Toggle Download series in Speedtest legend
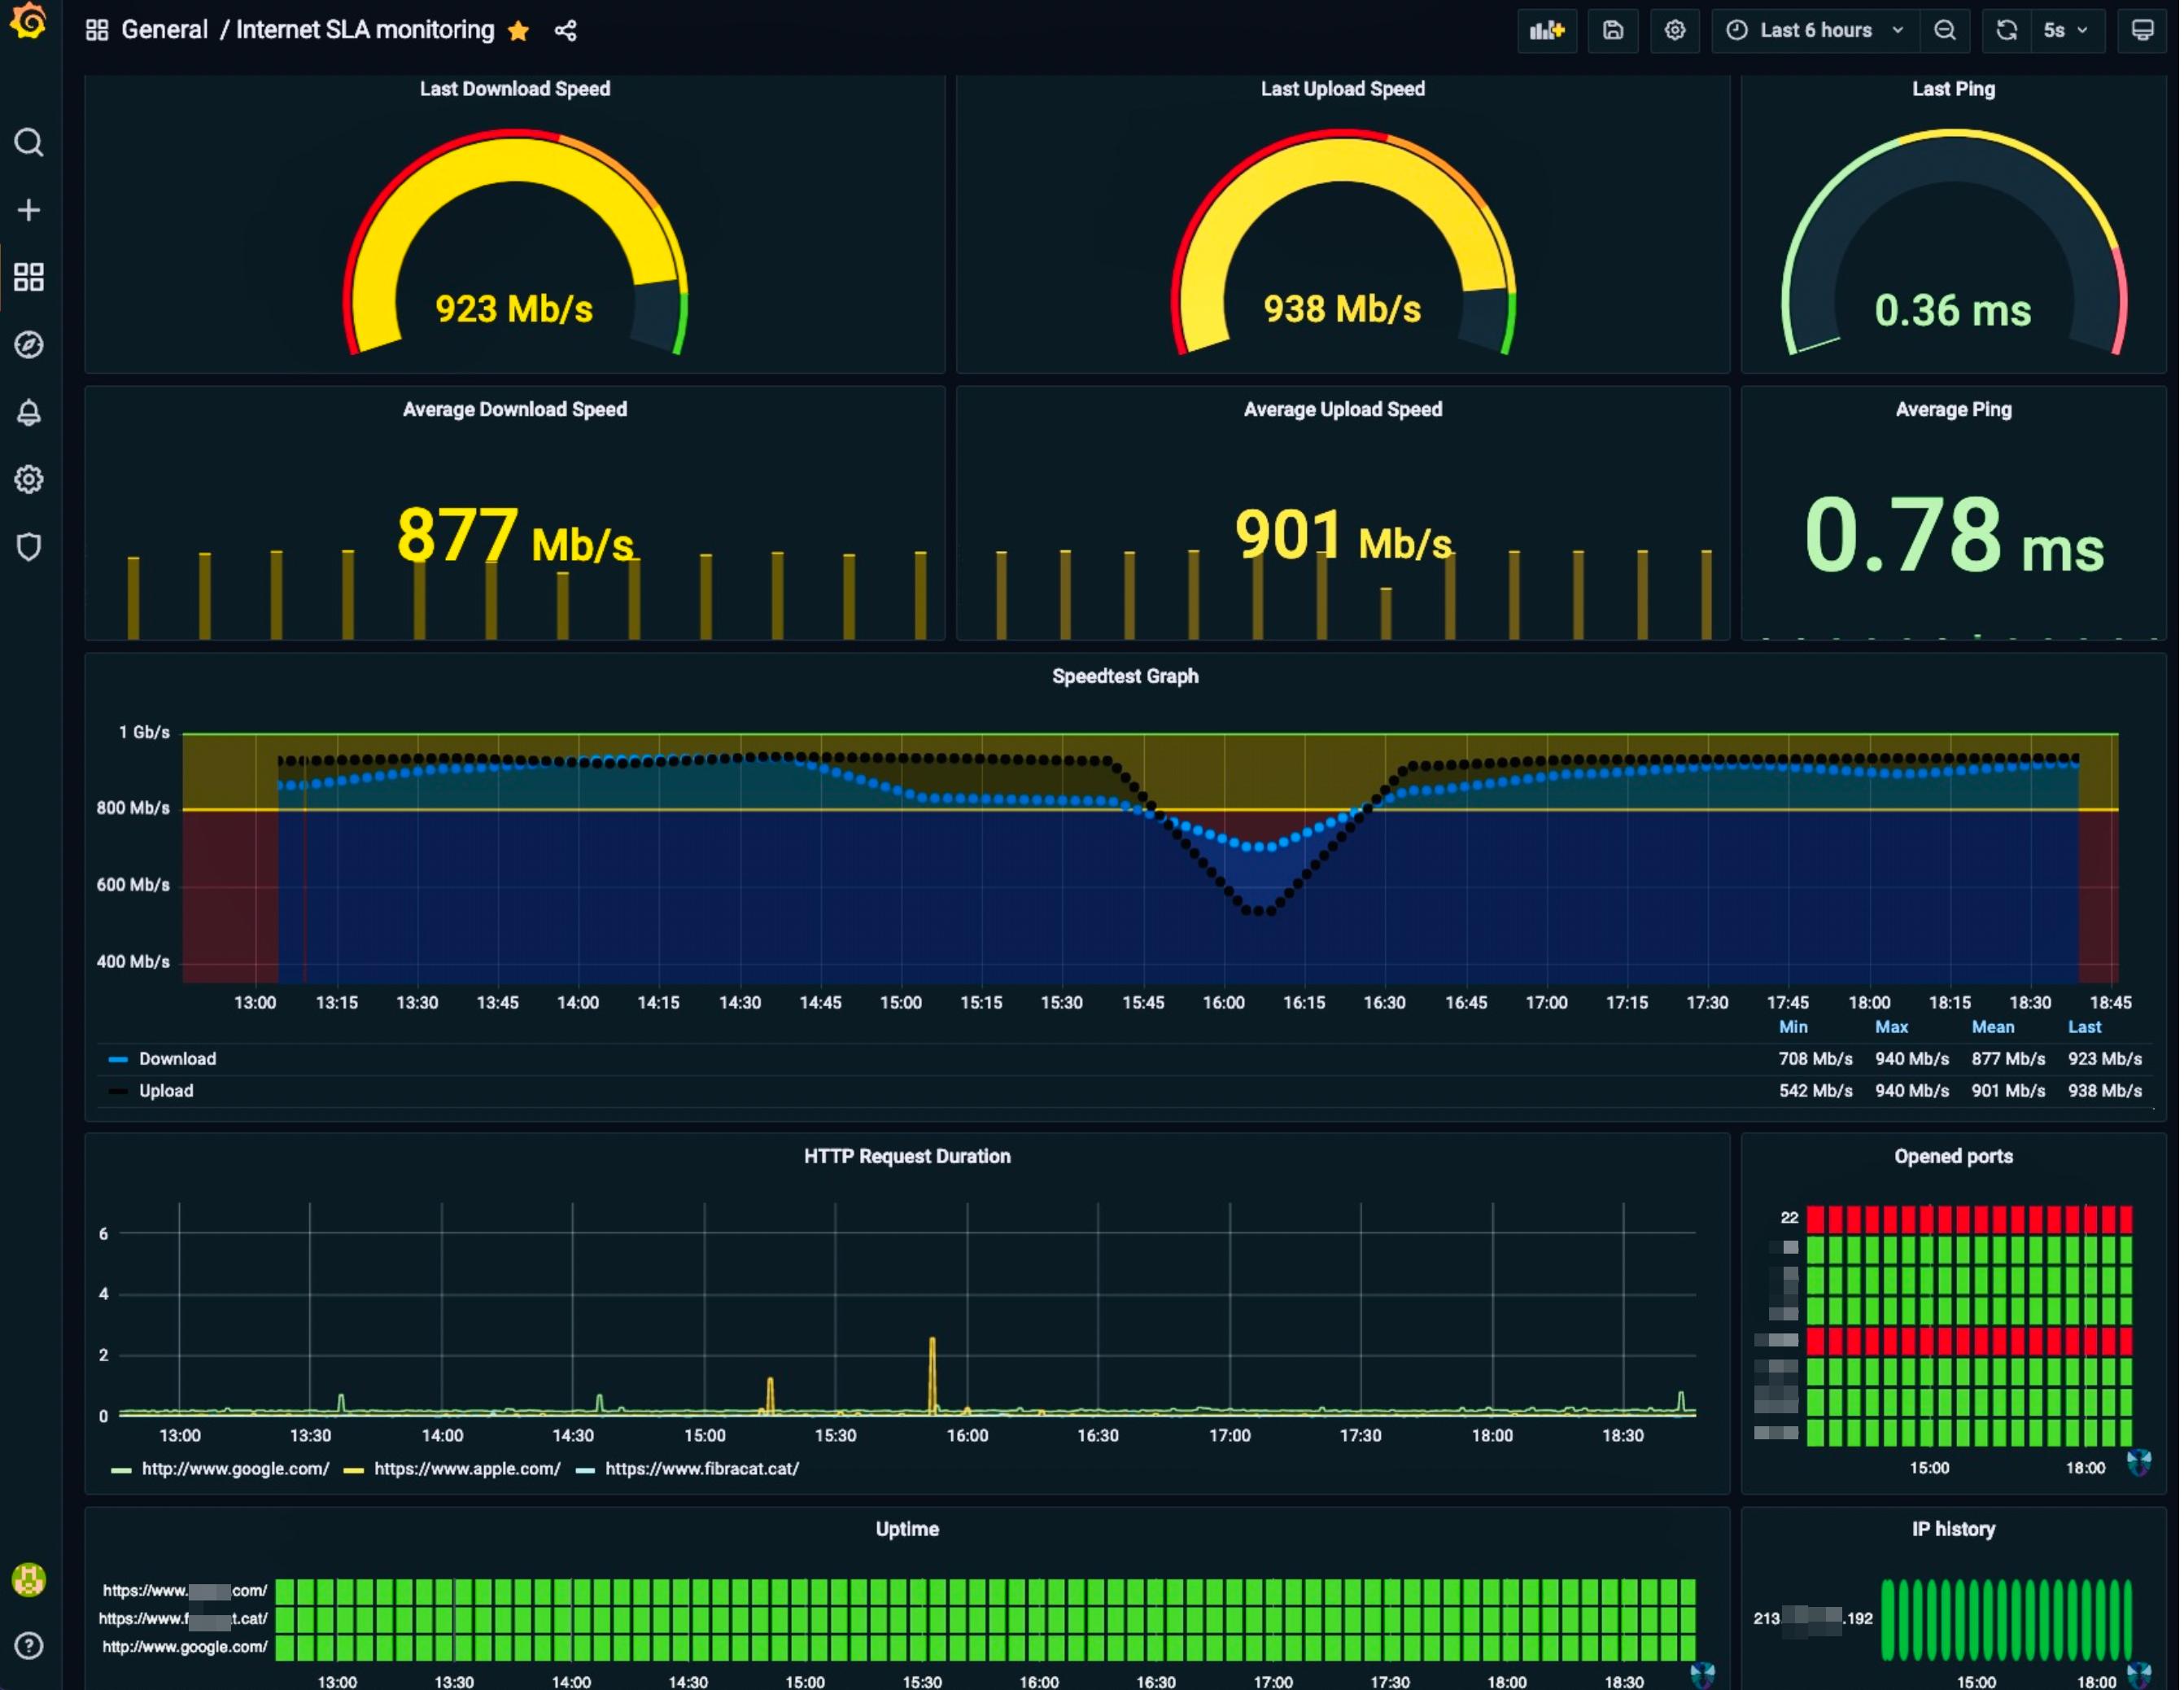 [x=177, y=1058]
